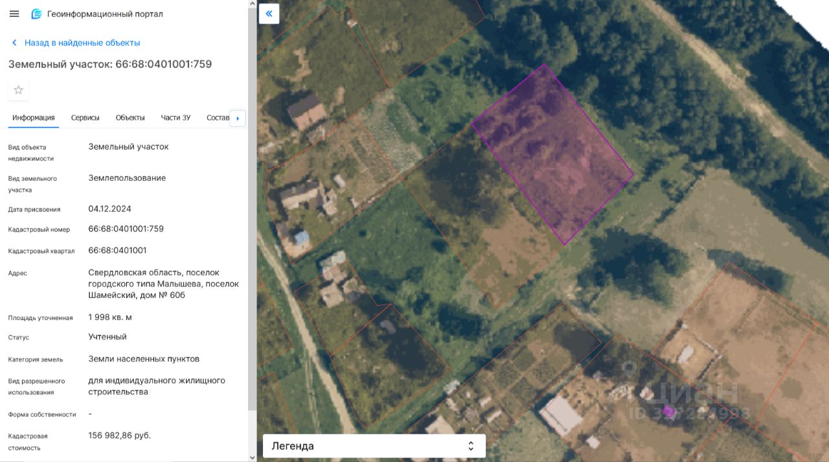Click the Земельный участок heading title
The image size is (829, 462).
(x=110, y=64)
